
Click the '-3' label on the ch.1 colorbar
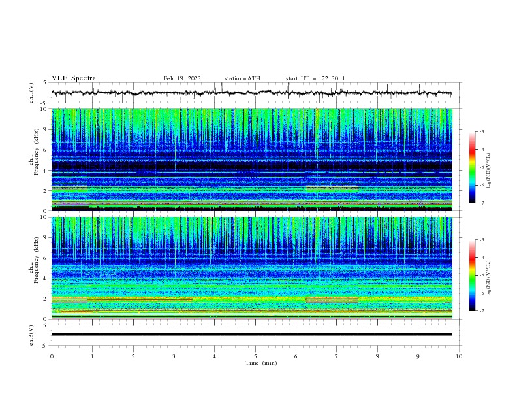click(482, 131)
